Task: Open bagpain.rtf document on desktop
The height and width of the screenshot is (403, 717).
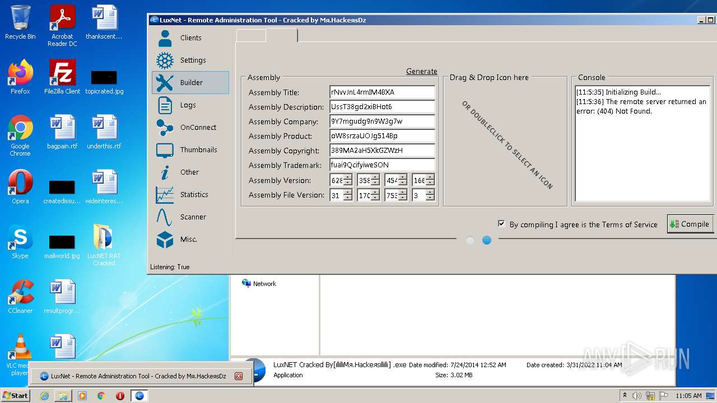Action: [62, 132]
